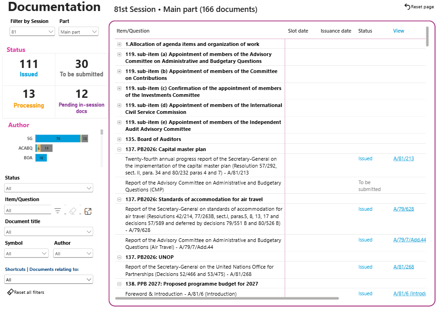Click Reset all filters text

[29, 292]
